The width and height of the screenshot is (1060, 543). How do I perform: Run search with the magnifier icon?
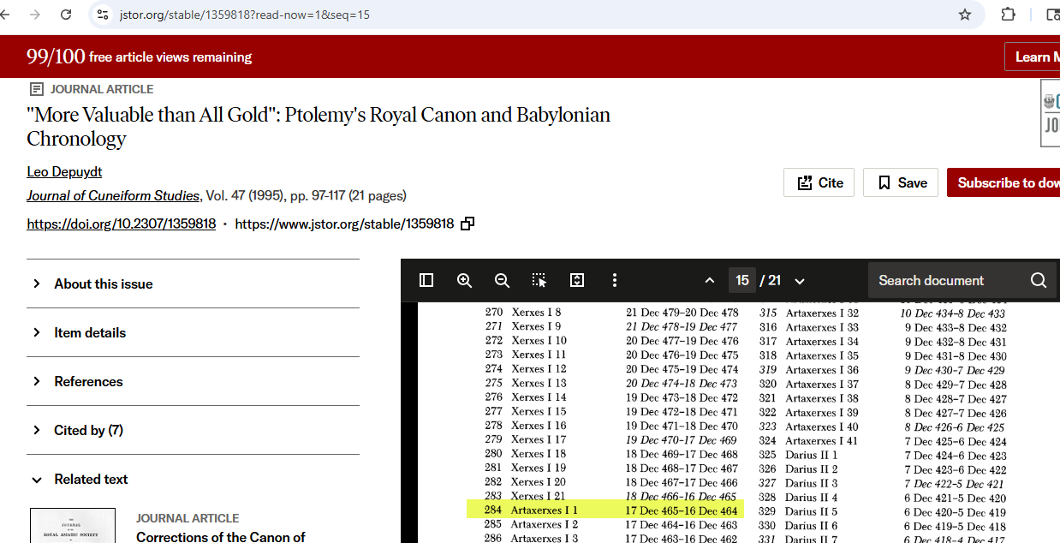coord(1039,280)
